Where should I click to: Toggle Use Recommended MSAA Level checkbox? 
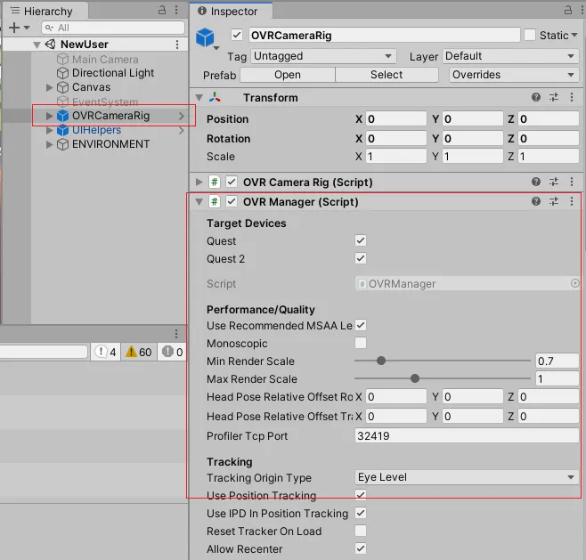(361, 325)
